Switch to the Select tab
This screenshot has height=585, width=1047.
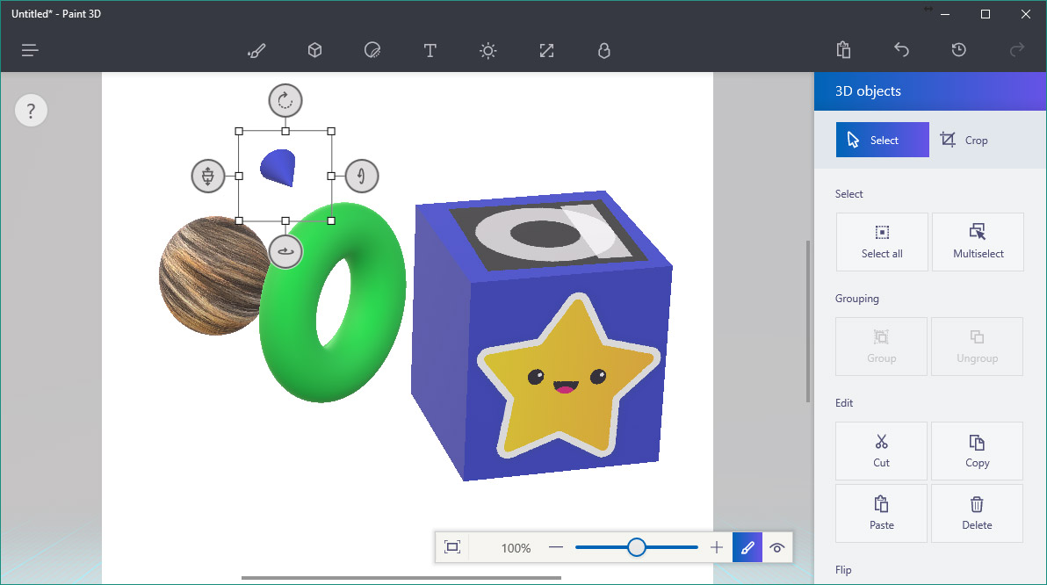pos(882,139)
